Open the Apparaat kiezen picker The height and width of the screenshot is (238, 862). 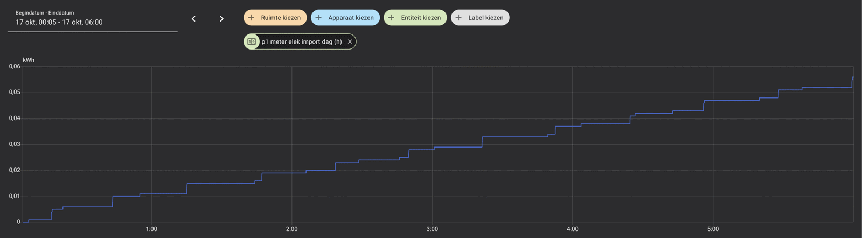(x=351, y=18)
